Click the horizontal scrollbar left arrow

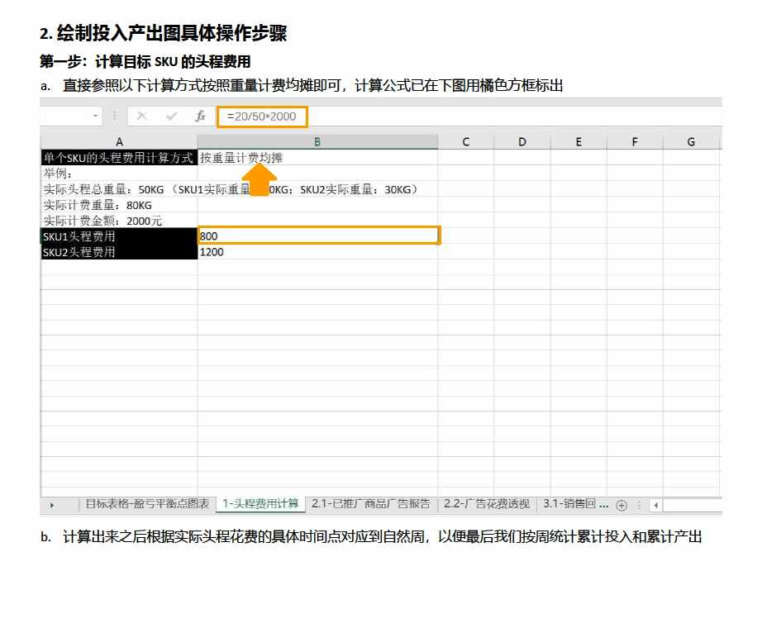pyautogui.click(x=656, y=505)
